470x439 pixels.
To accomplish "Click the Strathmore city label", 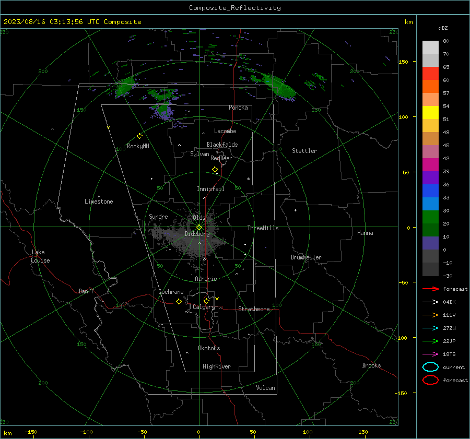I will [x=254, y=309].
